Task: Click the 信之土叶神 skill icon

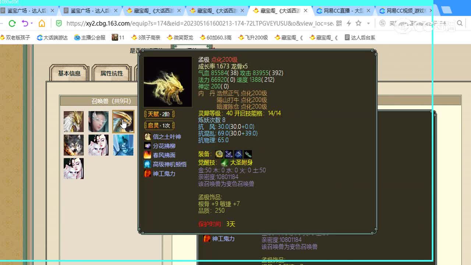Action: tap(147, 137)
